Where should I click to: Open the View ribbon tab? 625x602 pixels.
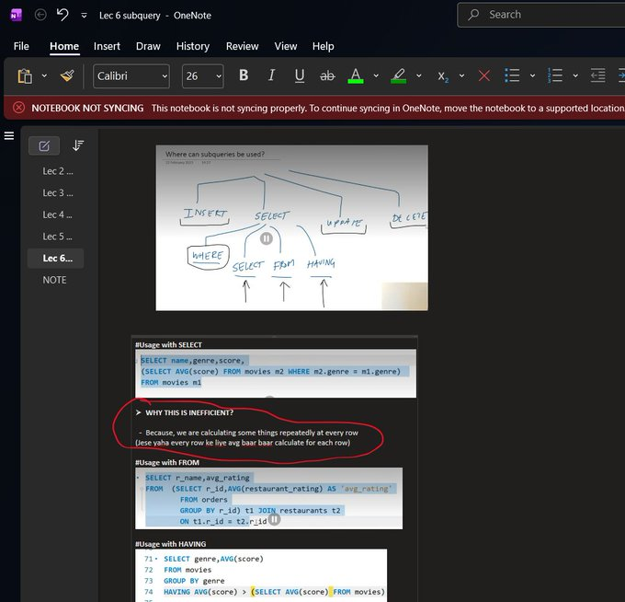(x=286, y=46)
